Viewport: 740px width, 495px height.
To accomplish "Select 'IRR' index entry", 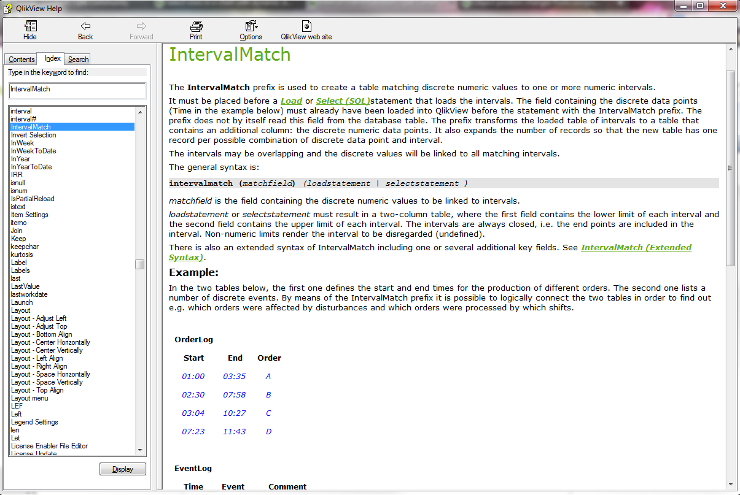I will 17,175.
